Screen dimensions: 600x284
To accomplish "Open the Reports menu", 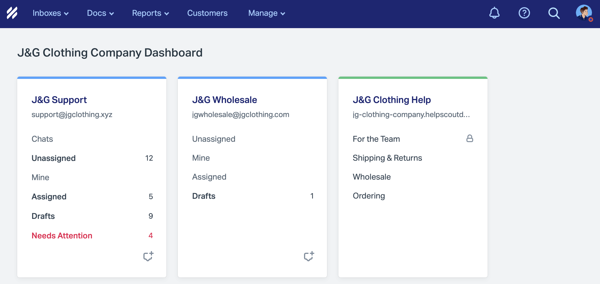I will coord(150,13).
